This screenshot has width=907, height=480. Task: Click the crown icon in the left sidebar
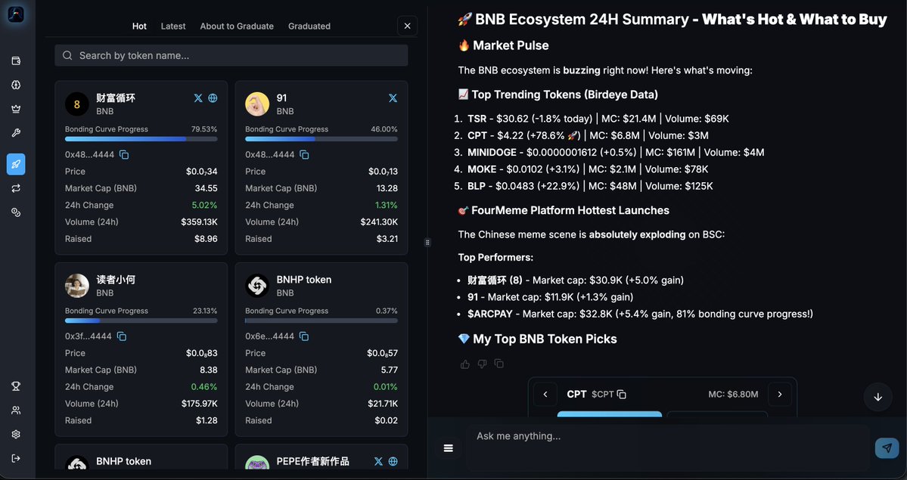(x=16, y=108)
